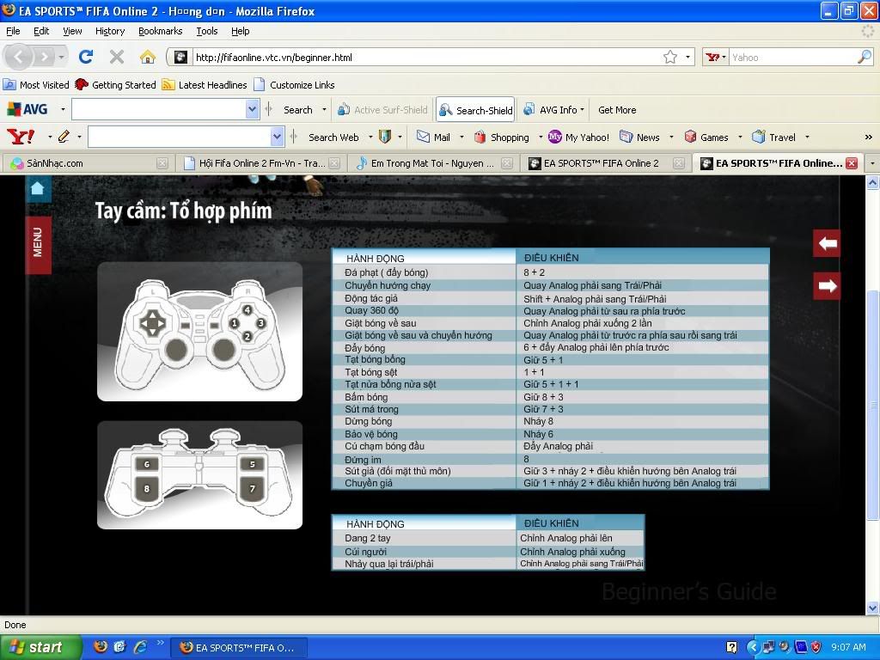Switch to the Hội Fifa Online 2 Fm-Vn tab
The height and width of the screenshot is (660, 880).
click(x=261, y=163)
